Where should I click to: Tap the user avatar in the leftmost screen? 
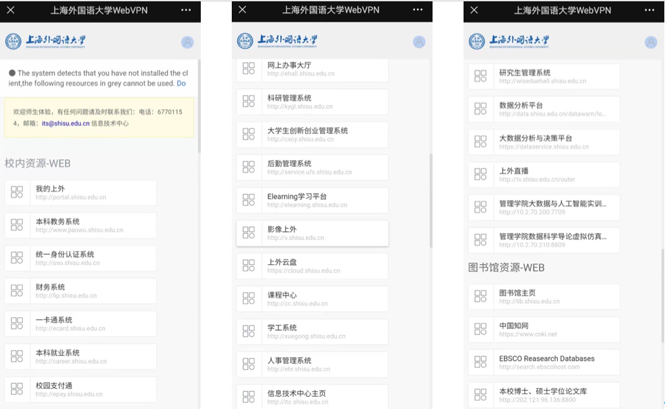tap(187, 42)
